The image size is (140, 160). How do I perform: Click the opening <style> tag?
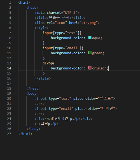point(41,28)
